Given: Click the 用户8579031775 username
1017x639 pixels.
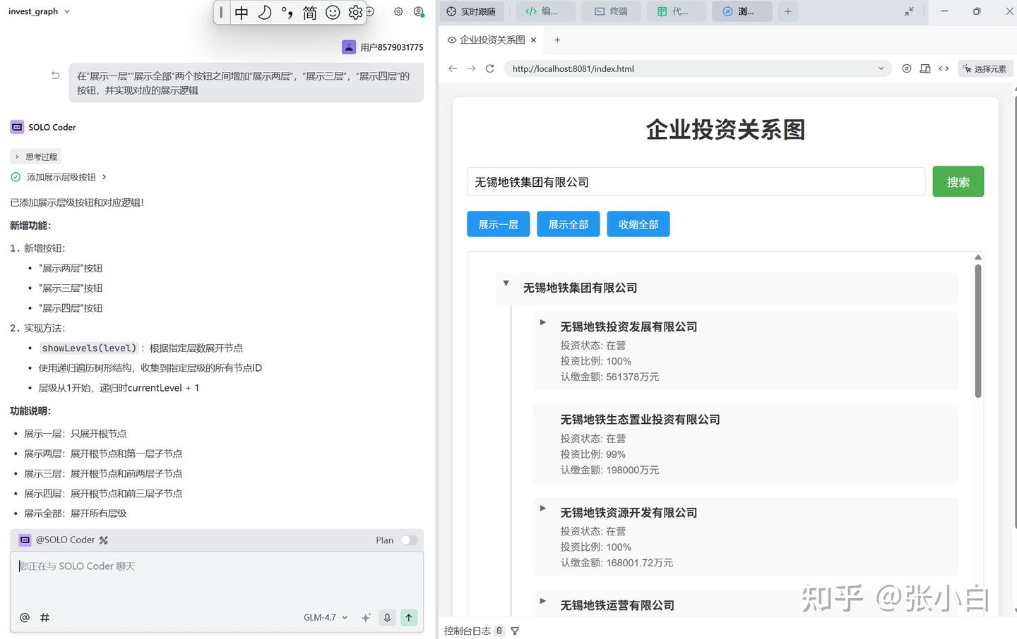Looking at the screenshot, I should pyautogui.click(x=391, y=47).
